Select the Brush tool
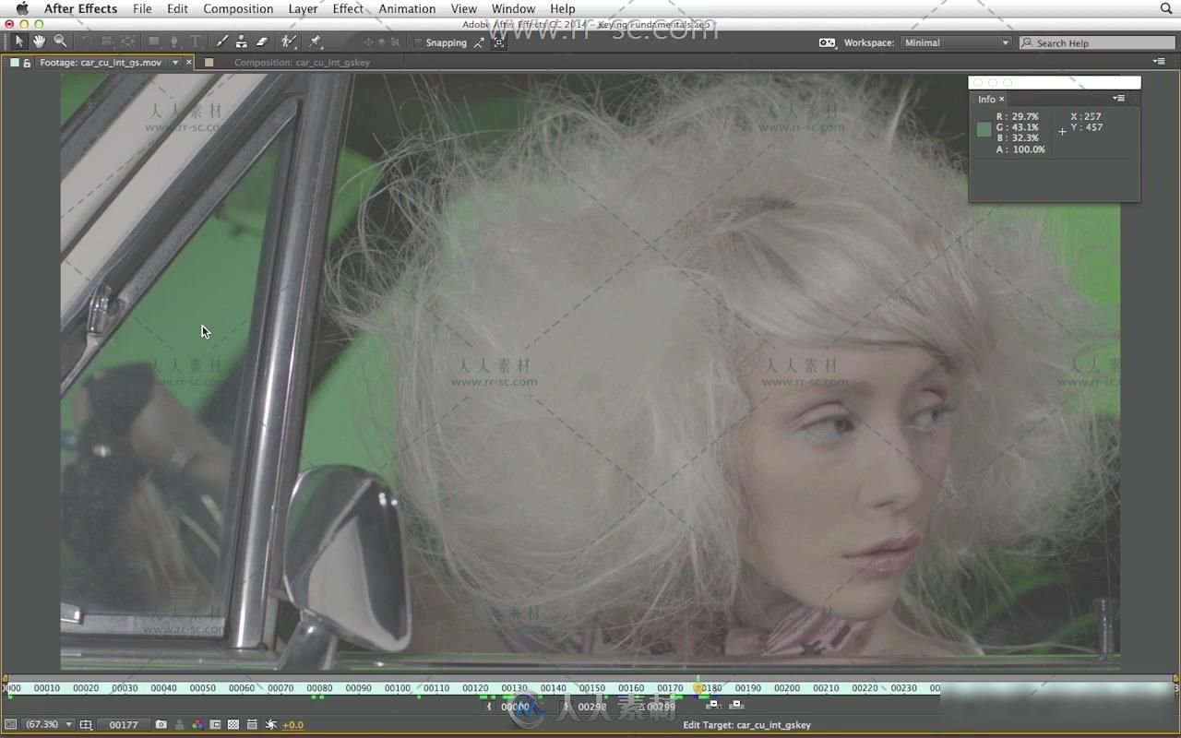The height and width of the screenshot is (738, 1181). coord(221,42)
